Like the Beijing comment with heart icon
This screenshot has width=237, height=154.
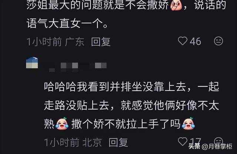pos(183,141)
